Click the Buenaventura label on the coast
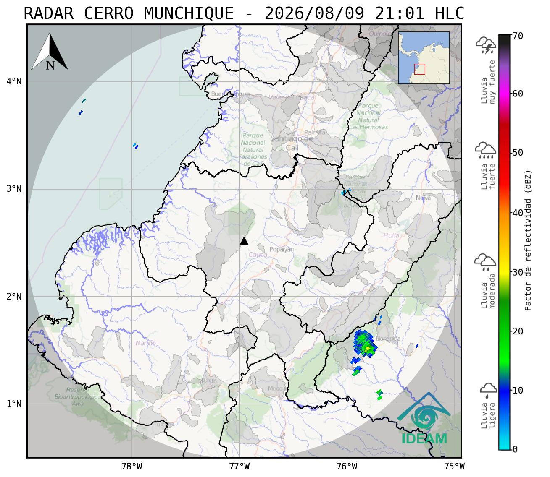550x477 pixels. tap(230, 94)
